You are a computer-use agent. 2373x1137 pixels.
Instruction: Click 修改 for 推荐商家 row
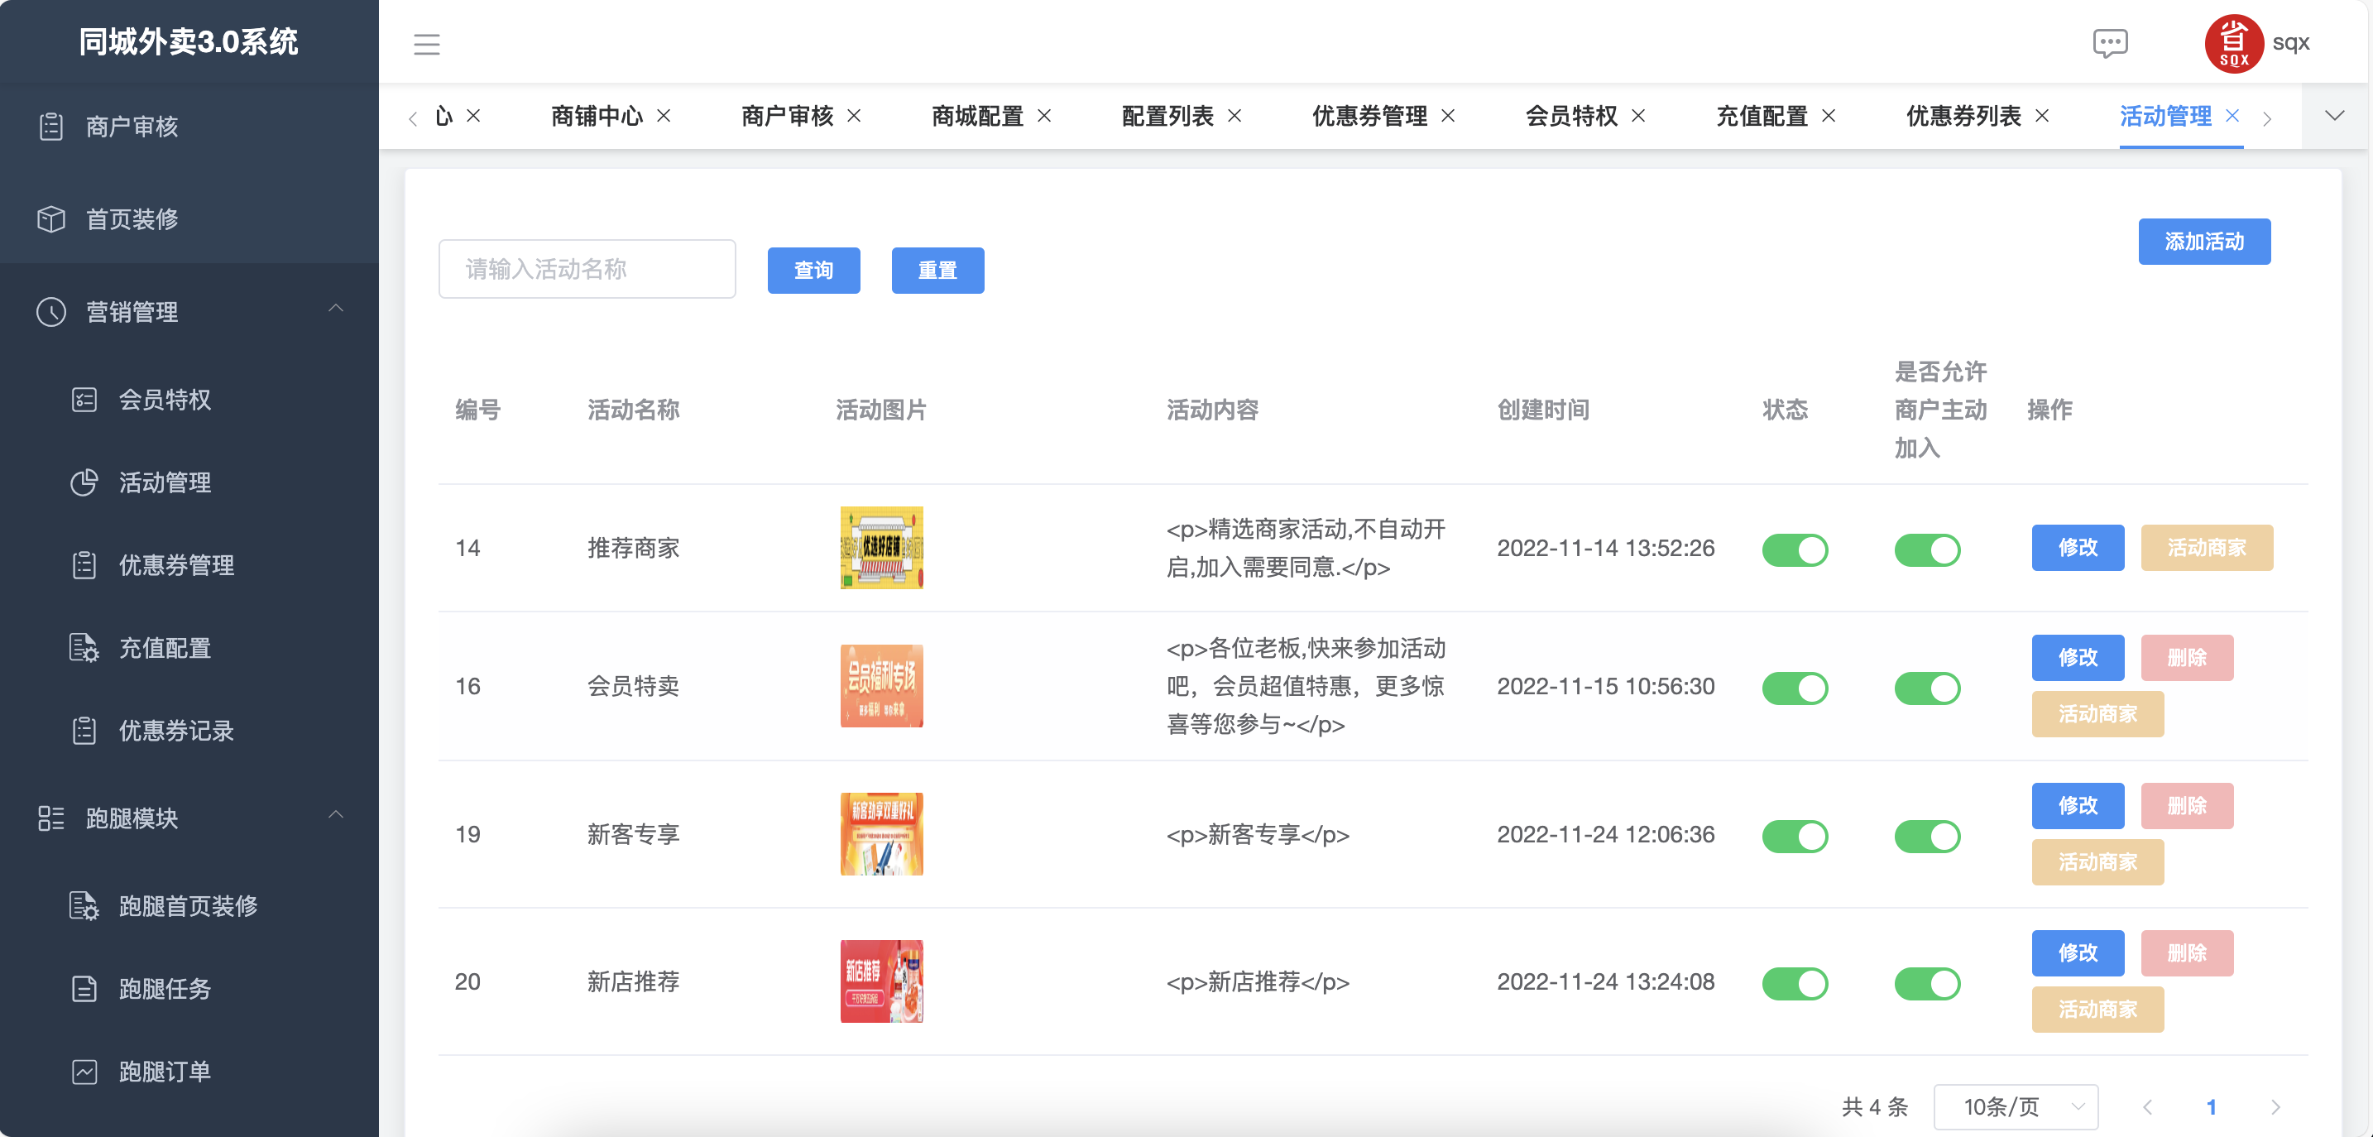(2078, 547)
